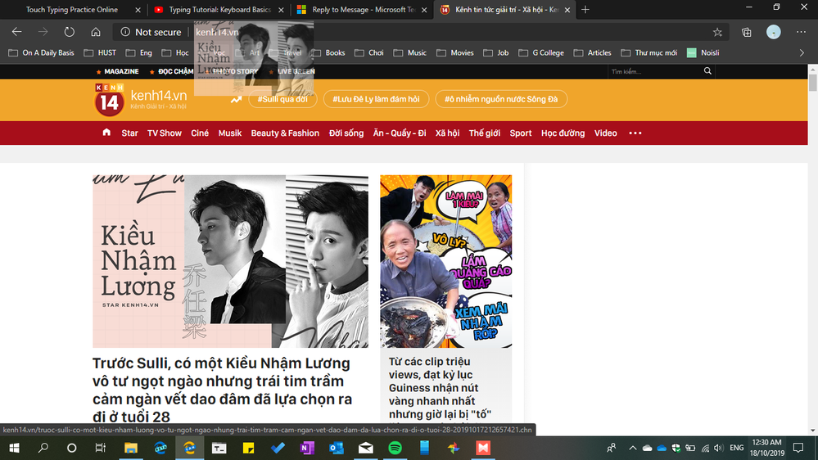Close the Typing Tutorial tab

click(281, 9)
